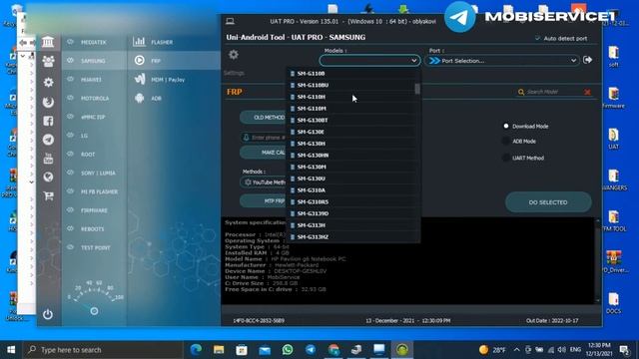Open volume icon in system tray
Image resolution: width=639 pixels, height=359 pixels.
click(x=561, y=350)
